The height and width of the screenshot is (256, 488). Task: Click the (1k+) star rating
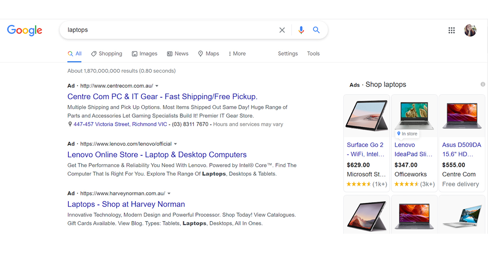(x=367, y=184)
